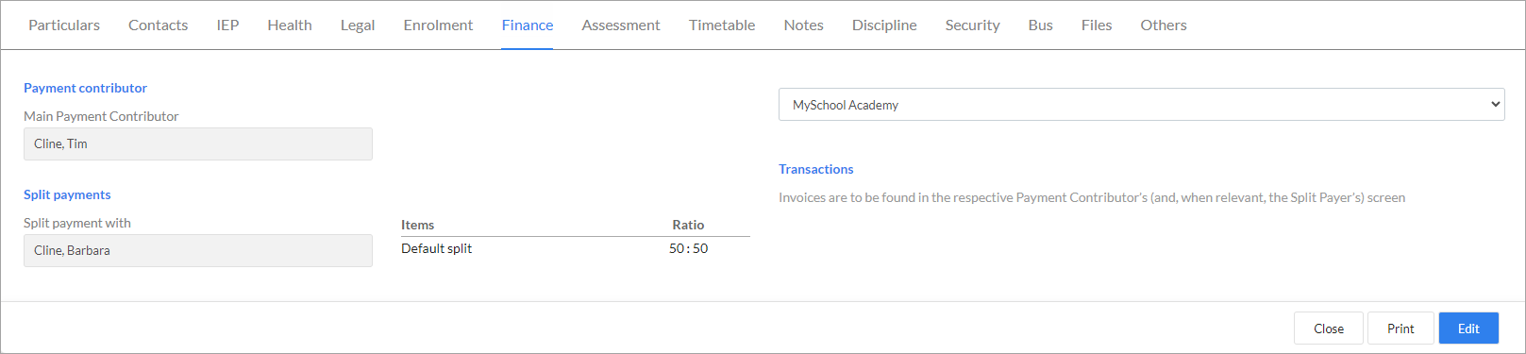The height and width of the screenshot is (354, 1526).
Task: Switch to the Assessment tab
Action: (x=621, y=25)
